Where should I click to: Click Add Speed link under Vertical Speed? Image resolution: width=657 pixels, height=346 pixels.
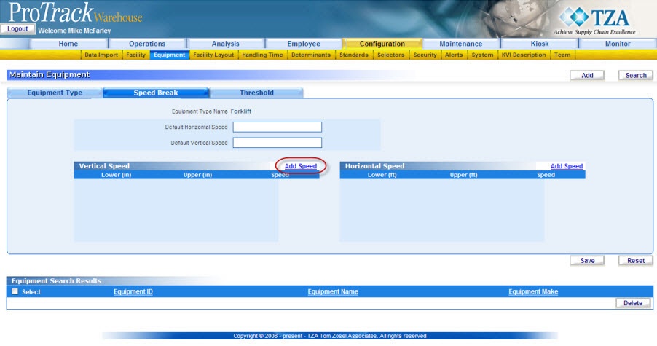300,166
